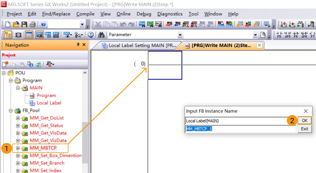Open the Online menu

click(x=123, y=14)
